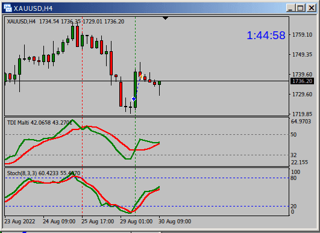Close the XAUUSD,H4 chart window
The image size is (320, 233).
click(312, 8)
